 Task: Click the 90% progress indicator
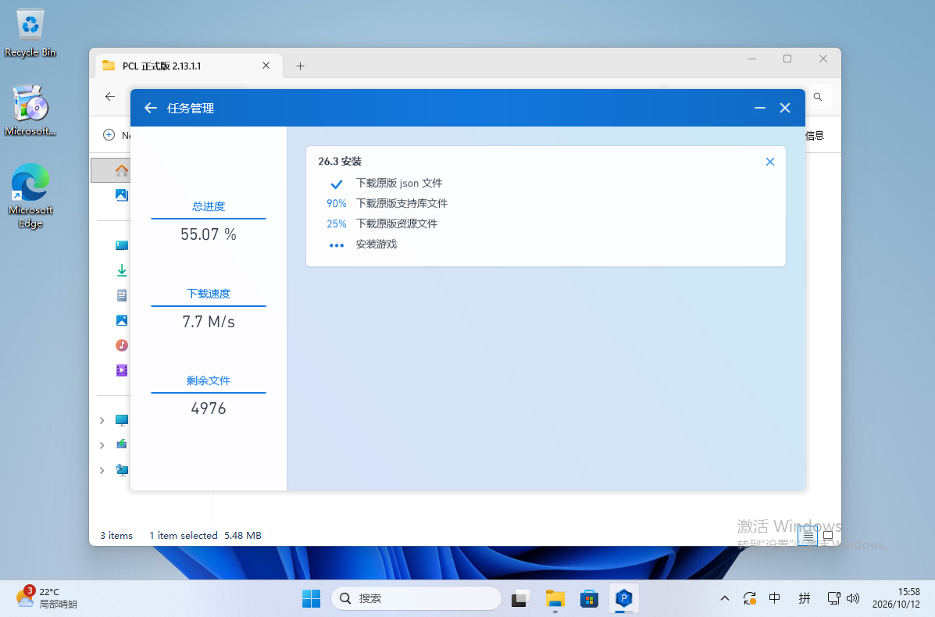(337, 203)
